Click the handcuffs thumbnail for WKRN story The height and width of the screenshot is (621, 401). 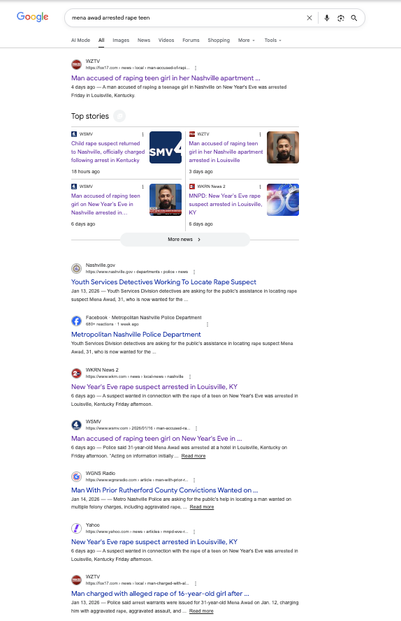click(283, 200)
